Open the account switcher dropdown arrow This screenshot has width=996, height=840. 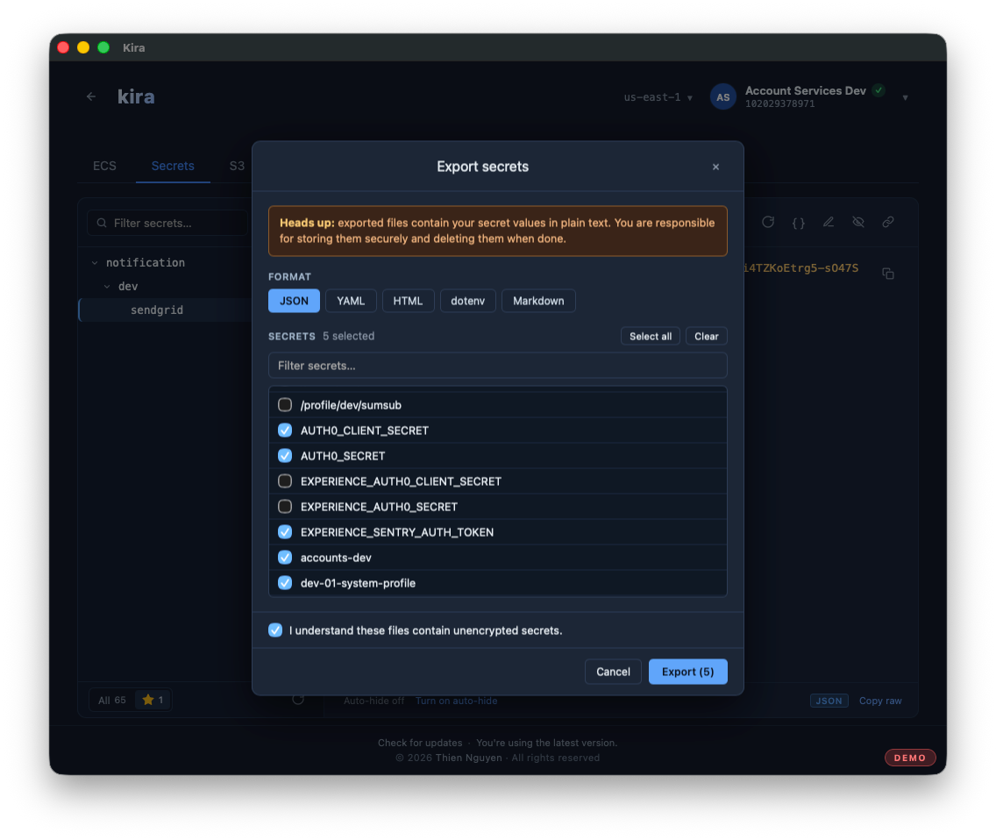[905, 97]
